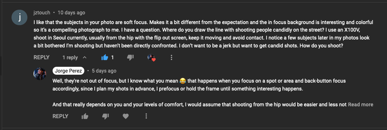Open the jztouch channel via username
Screen dimensions: 387x130
pos(42,13)
